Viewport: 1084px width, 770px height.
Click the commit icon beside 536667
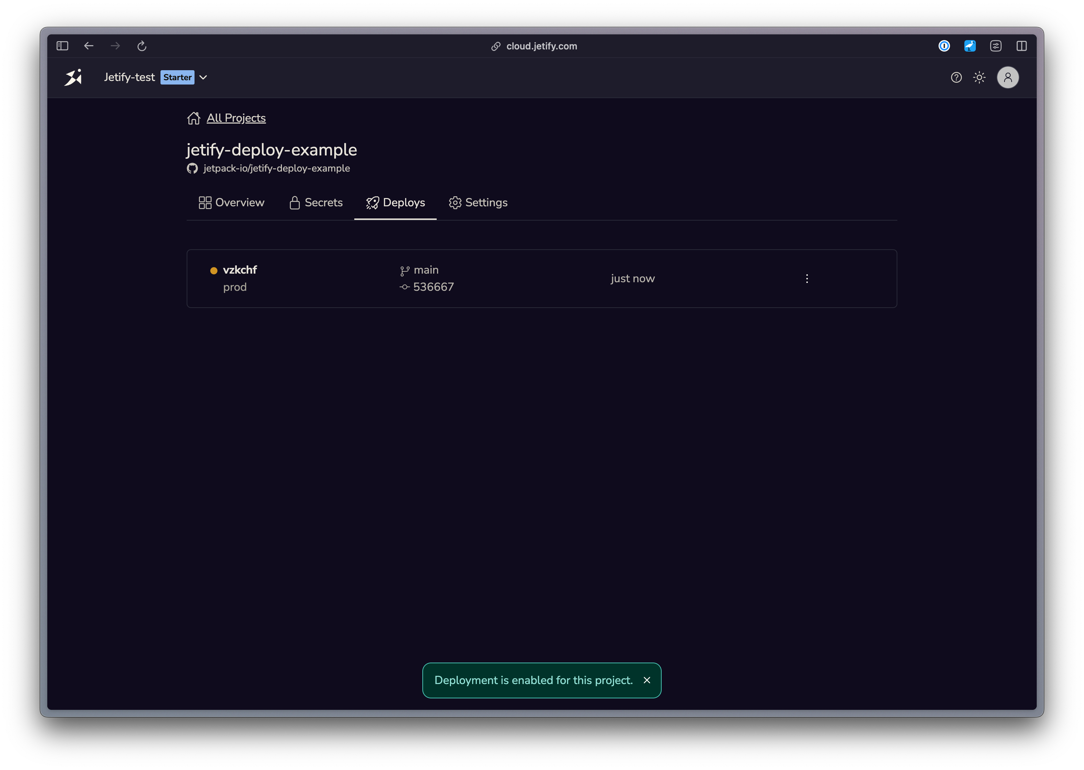click(404, 287)
